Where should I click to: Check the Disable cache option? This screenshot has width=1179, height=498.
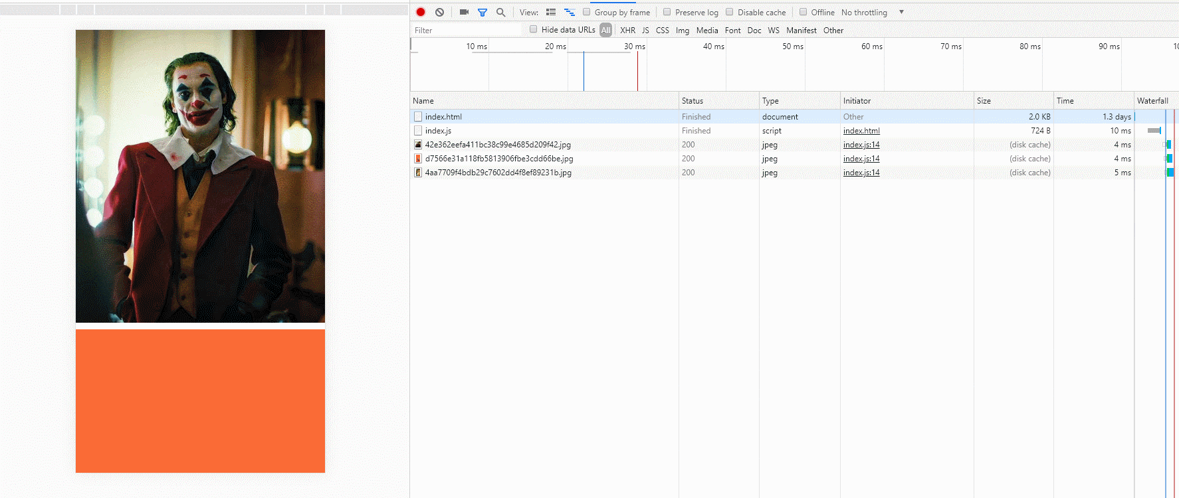point(729,12)
